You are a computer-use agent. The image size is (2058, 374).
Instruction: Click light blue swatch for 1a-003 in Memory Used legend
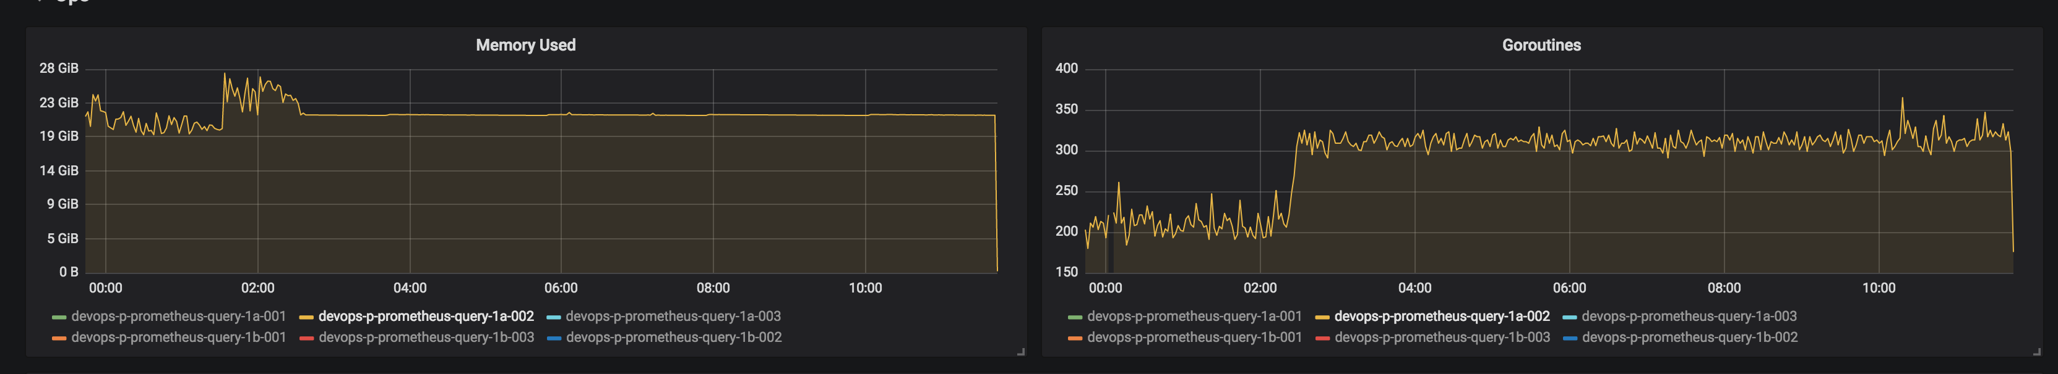pyautogui.click(x=554, y=317)
